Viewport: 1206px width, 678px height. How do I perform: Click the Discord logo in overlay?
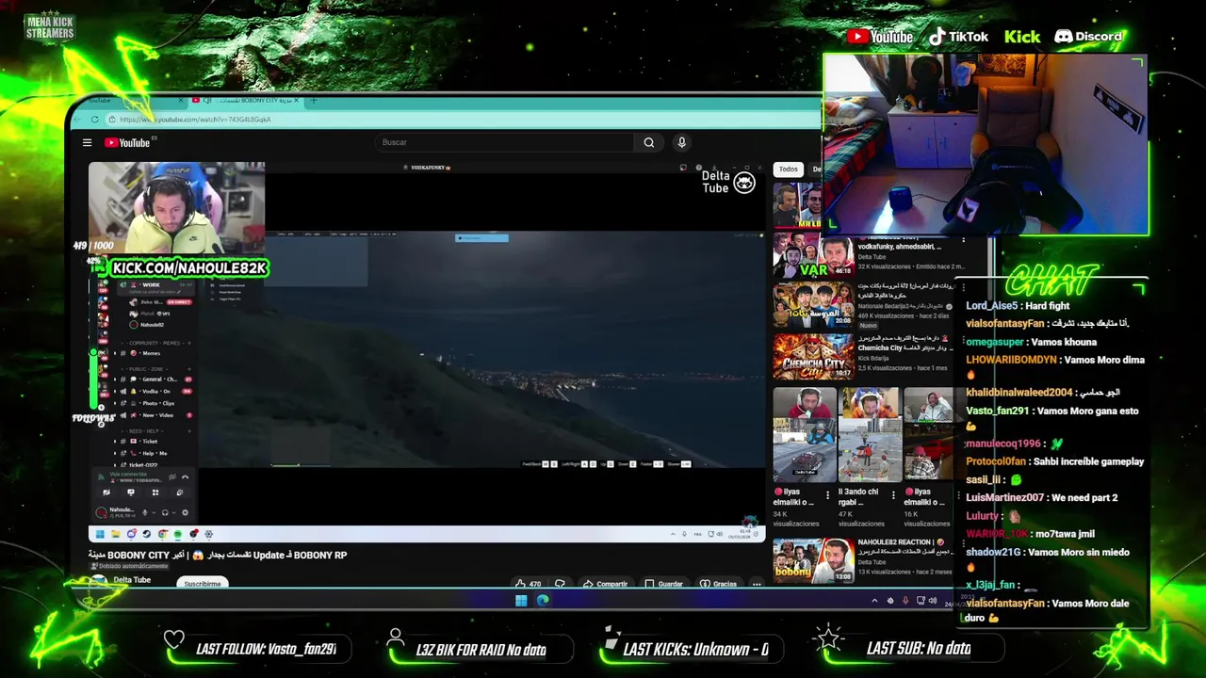tap(1088, 37)
